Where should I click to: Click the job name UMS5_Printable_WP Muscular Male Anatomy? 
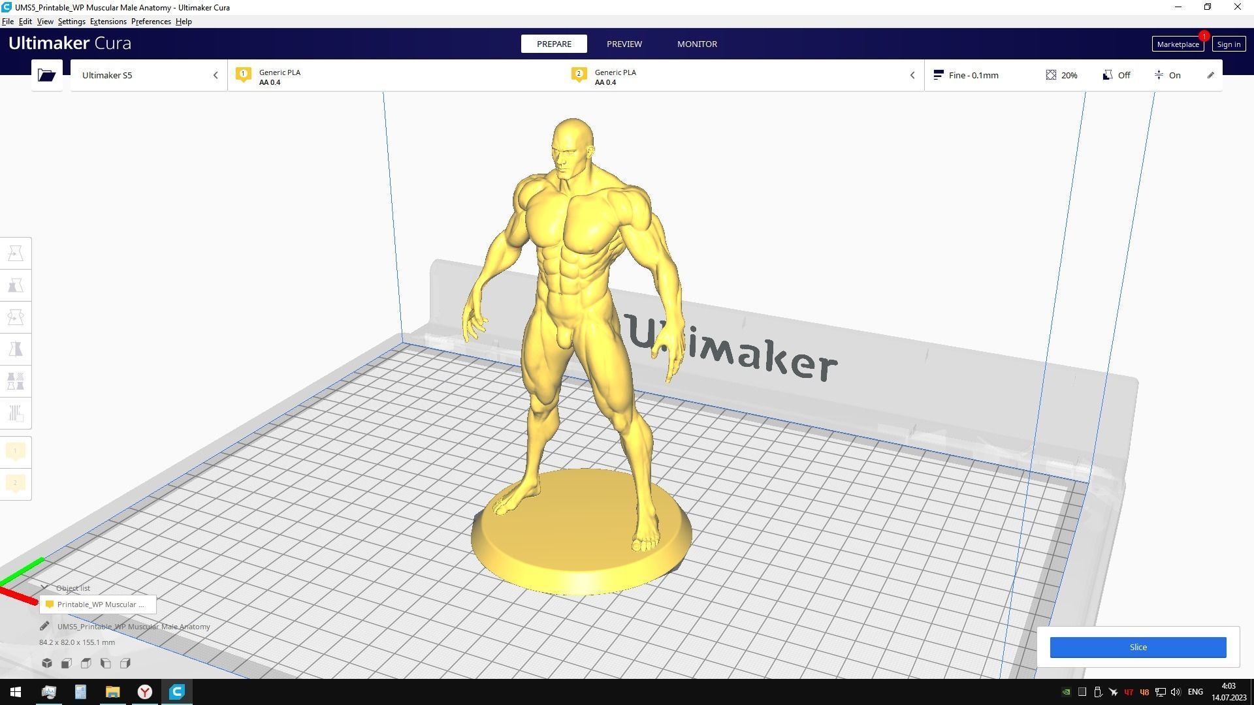[x=133, y=627]
